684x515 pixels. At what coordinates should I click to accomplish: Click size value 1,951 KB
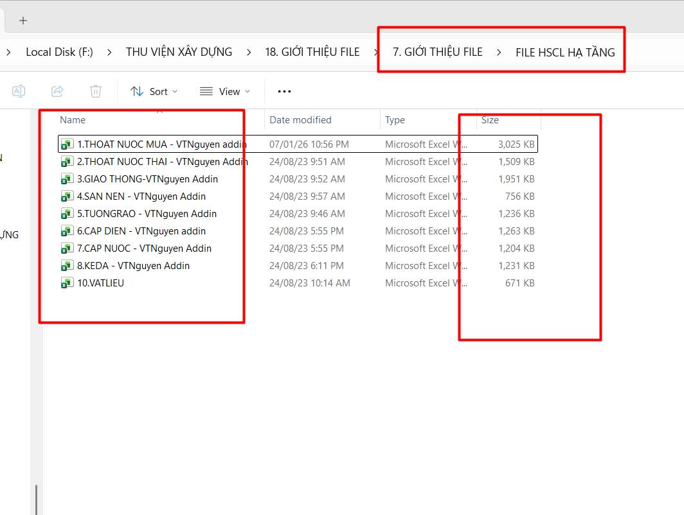pyautogui.click(x=516, y=179)
